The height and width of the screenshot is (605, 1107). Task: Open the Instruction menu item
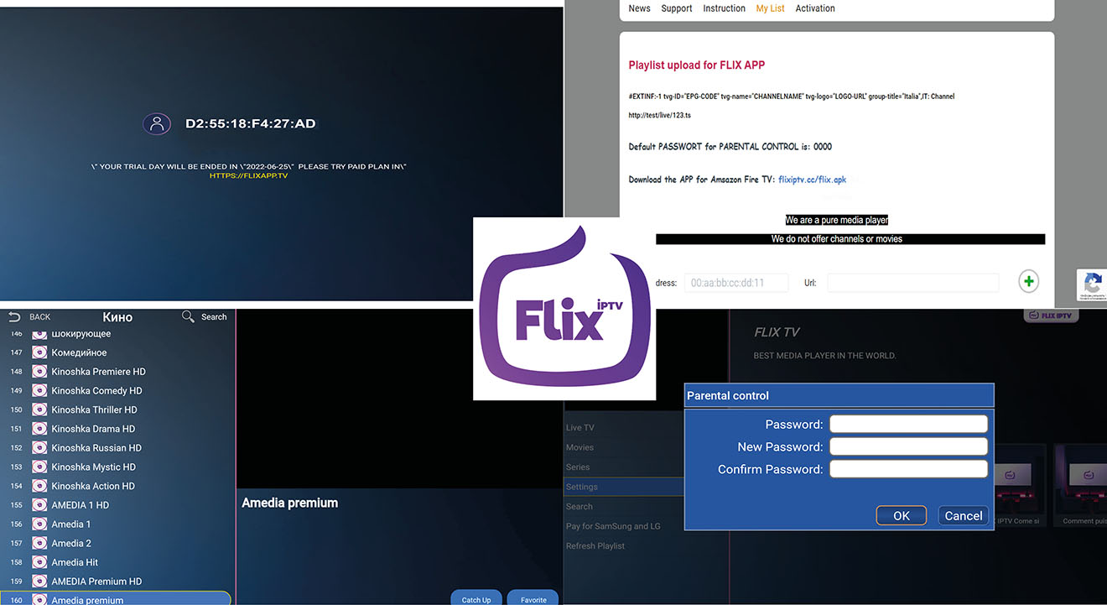tap(724, 8)
